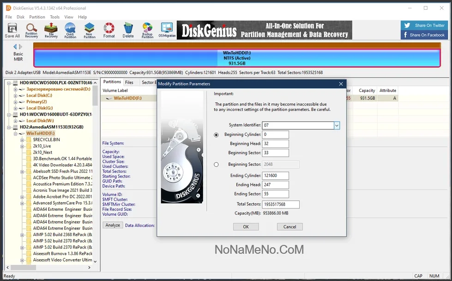Click the Ending Cylinder input field

(276, 176)
